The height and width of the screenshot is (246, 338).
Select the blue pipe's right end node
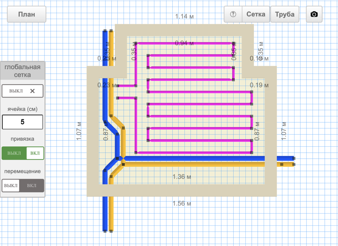tap(294, 158)
